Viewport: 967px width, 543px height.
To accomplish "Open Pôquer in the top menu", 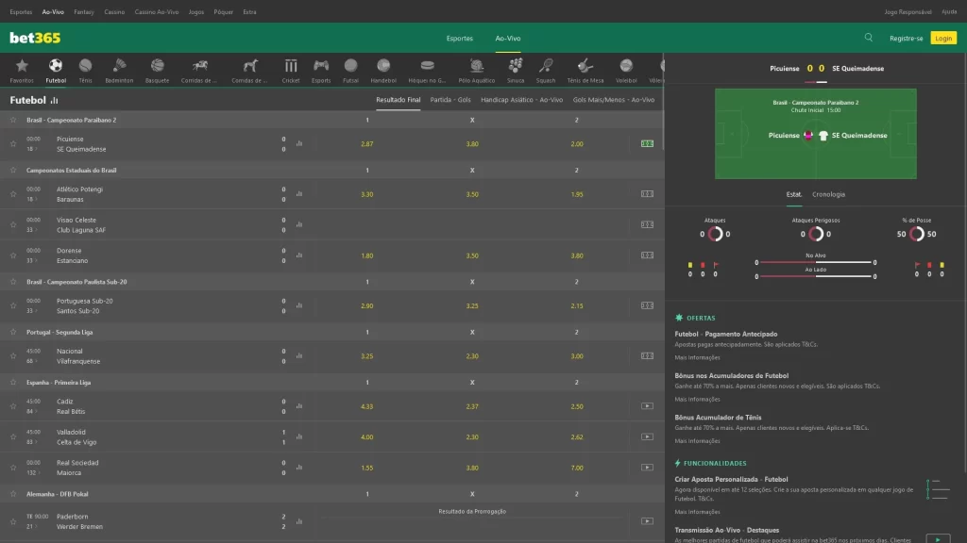I will pyautogui.click(x=223, y=11).
